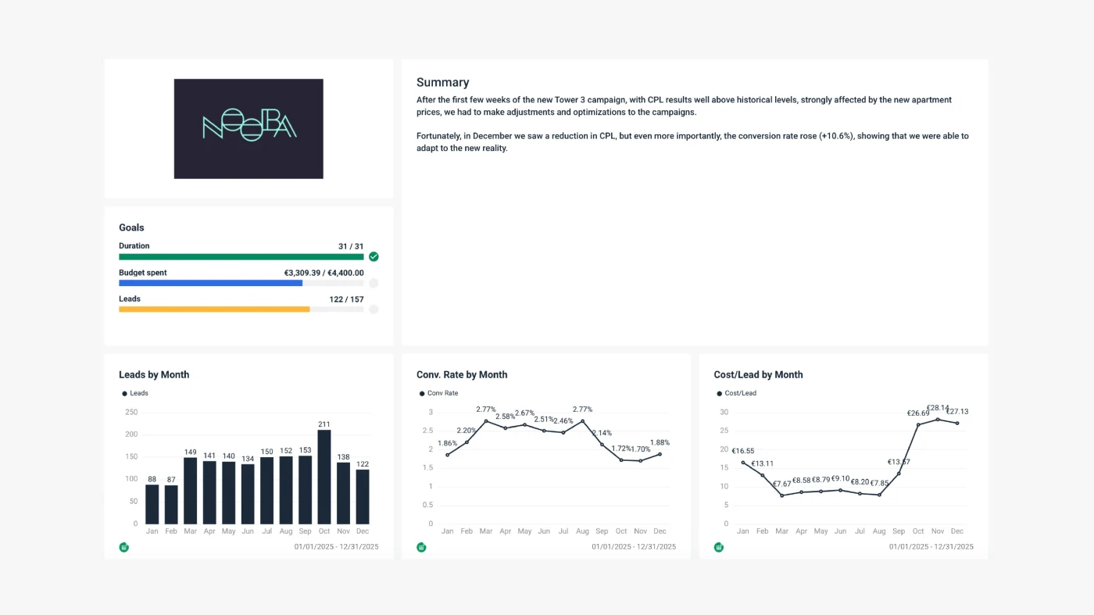The width and height of the screenshot is (1094, 615).
Task: Click the grey Budget spent status circle
Action: pos(374,283)
